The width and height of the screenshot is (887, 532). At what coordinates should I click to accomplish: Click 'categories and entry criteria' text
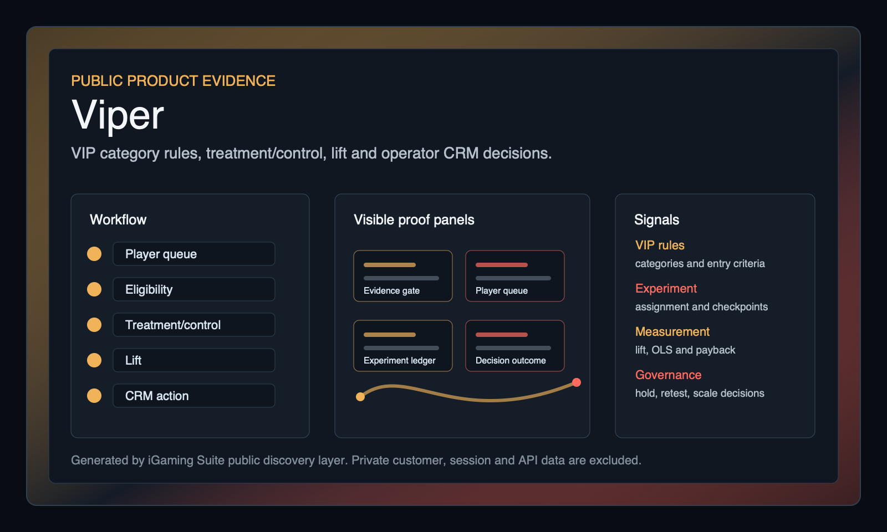click(x=700, y=264)
